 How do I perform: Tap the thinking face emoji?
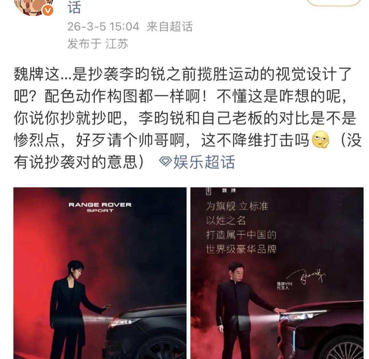tap(320, 139)
